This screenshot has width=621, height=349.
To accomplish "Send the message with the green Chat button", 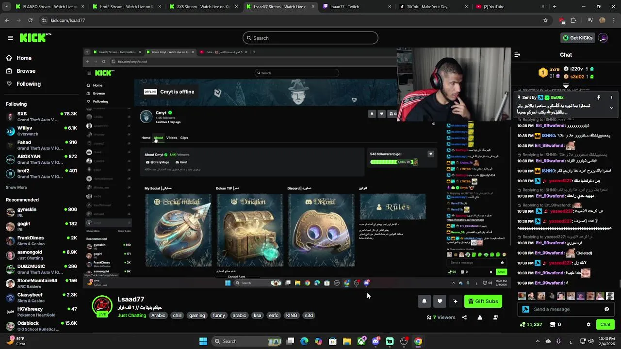I will point(605,324).
